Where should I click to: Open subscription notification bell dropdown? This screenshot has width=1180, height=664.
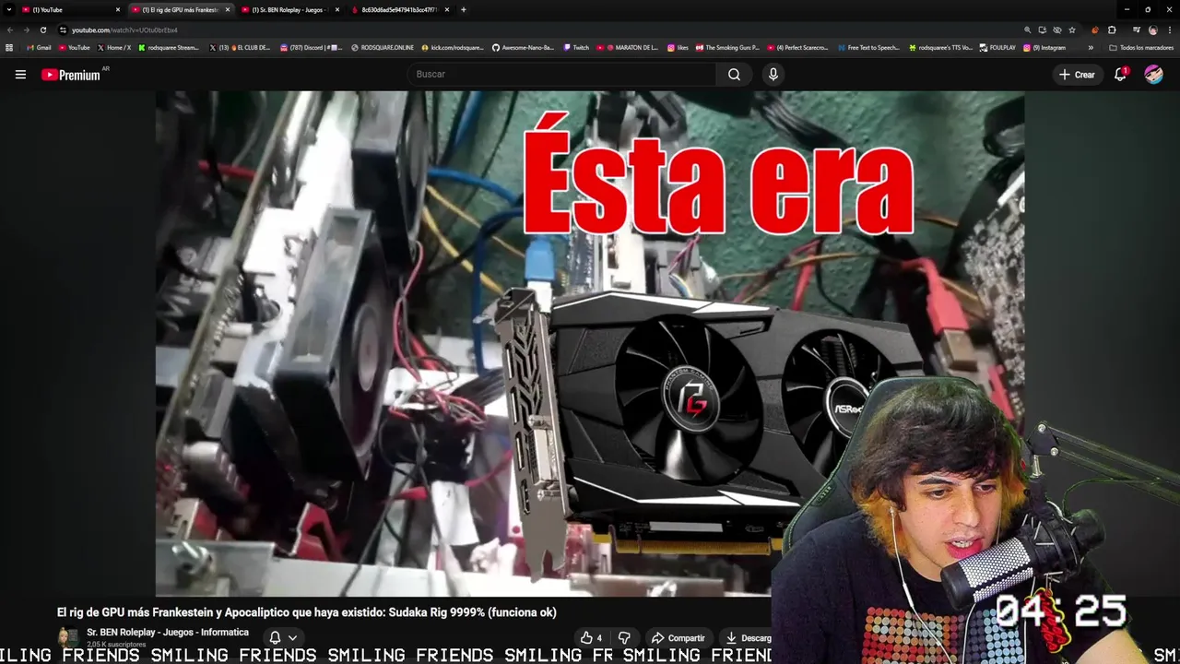(282, 637)
